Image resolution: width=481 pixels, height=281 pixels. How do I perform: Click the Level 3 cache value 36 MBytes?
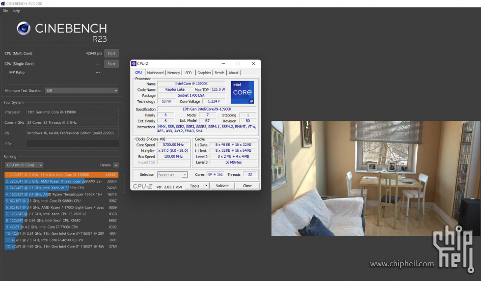(x=234, y=162)
